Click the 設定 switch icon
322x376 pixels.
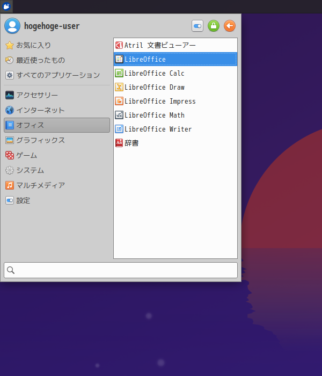point(10,200)
